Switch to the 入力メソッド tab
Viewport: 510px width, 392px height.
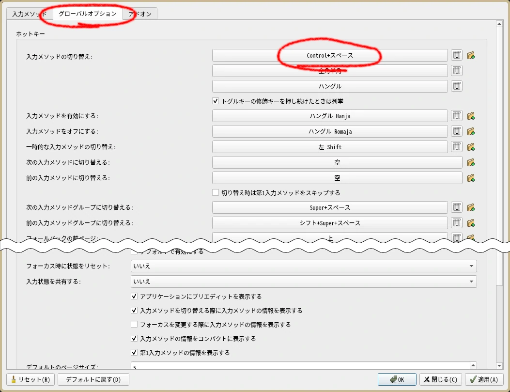pos(30,14)
